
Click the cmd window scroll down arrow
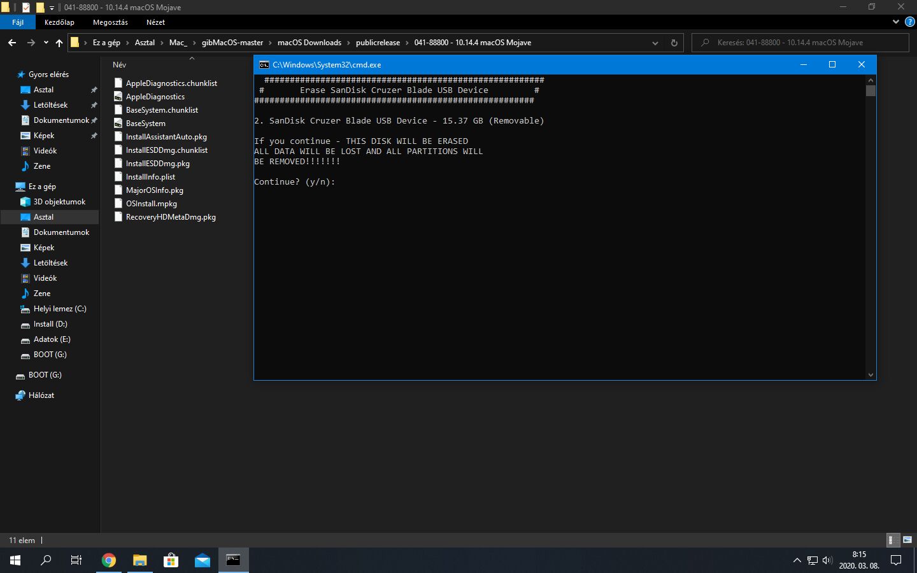pos(871,375)
